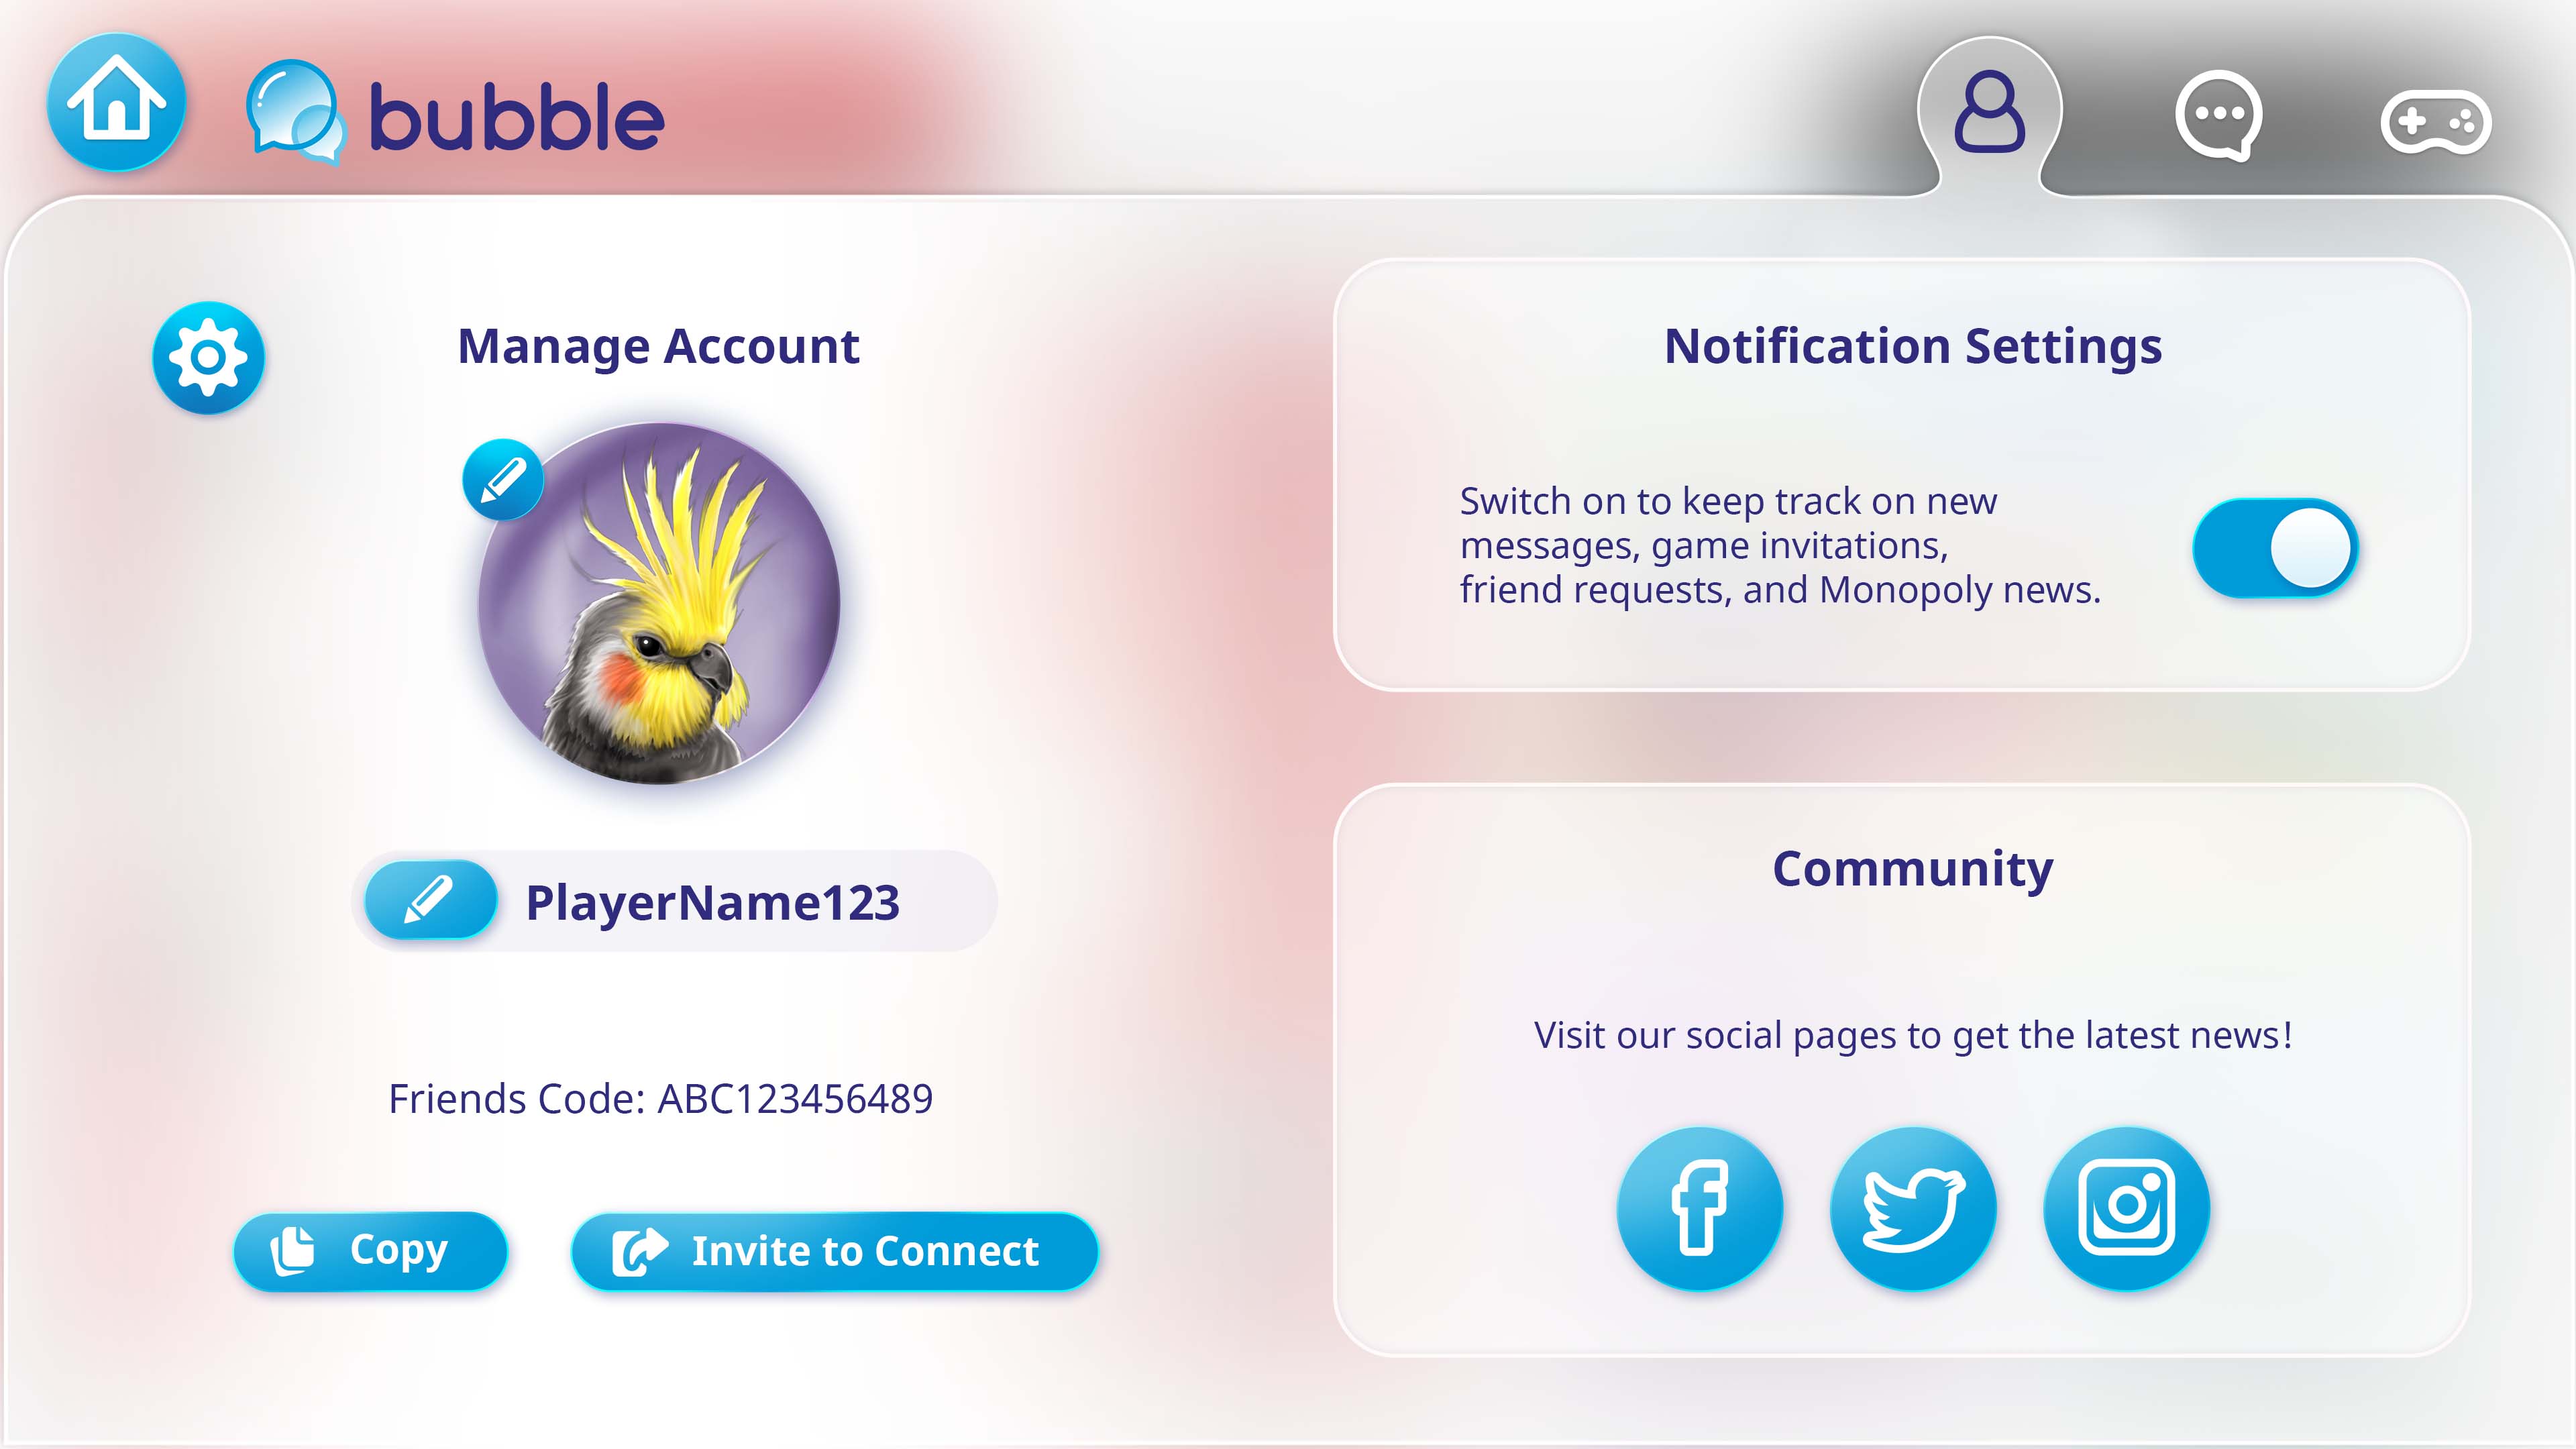This screenshot has width=2576, height=1449.
Task: Click the Notification Settings heading
Action: click(x=1912, y=346)
